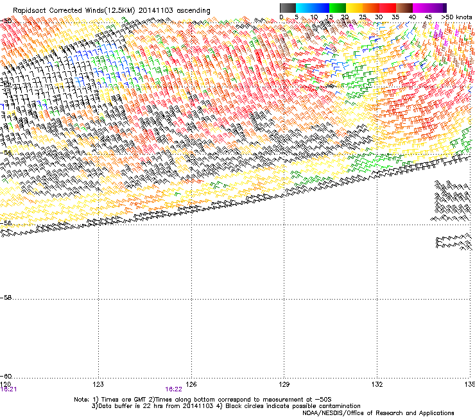The image size is (475, 417).
Task: Click the longitude label '135'
Action: click(x=470, y=384)
